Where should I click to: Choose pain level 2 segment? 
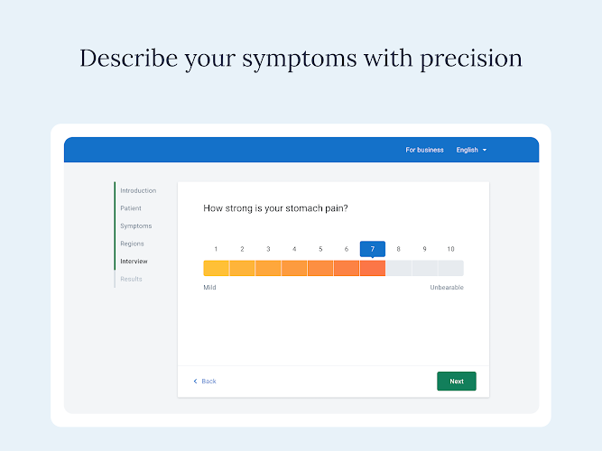click(242, 268)
